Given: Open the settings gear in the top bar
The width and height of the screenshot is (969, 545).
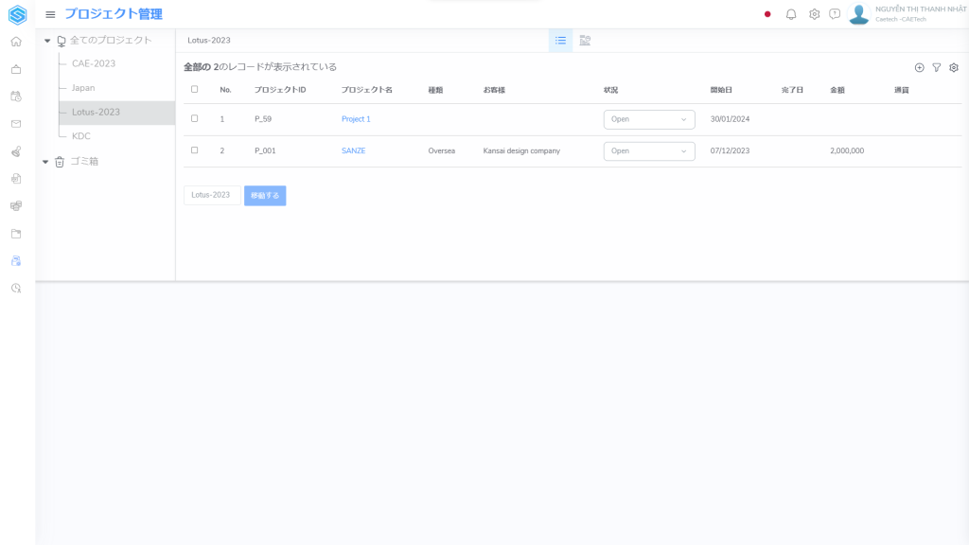Looking at the screenshot, I should [x=814, y=14].
